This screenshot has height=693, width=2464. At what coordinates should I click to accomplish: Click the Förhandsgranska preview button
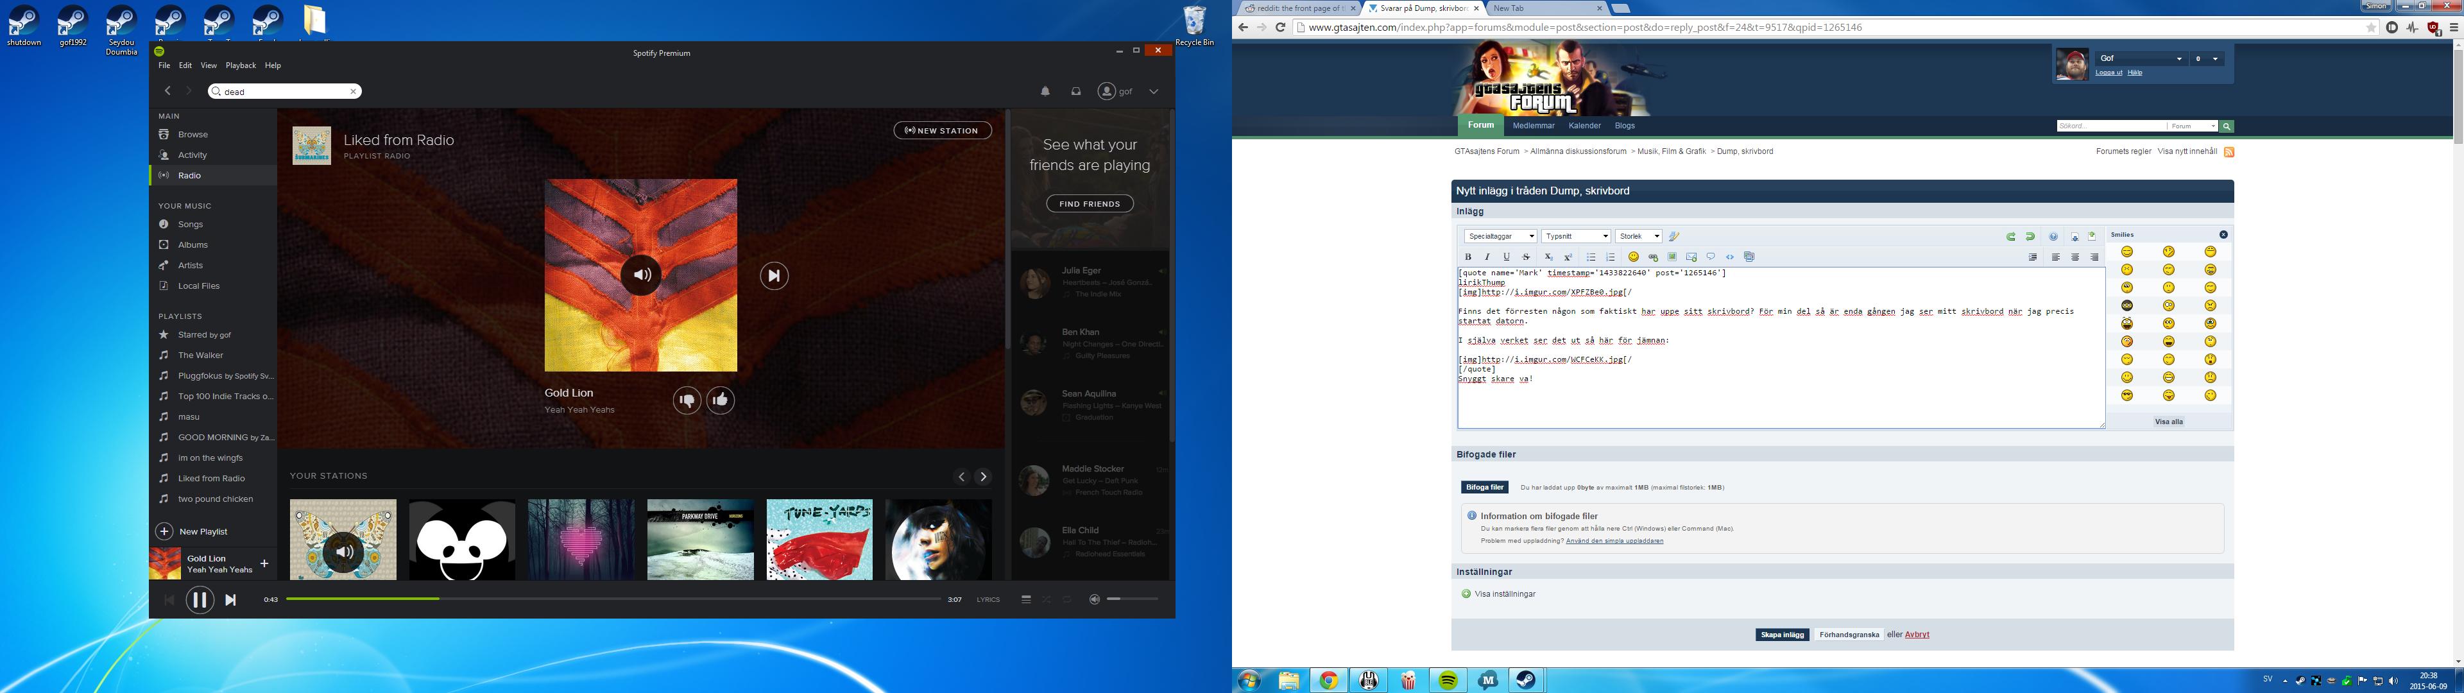[1849, 635]
